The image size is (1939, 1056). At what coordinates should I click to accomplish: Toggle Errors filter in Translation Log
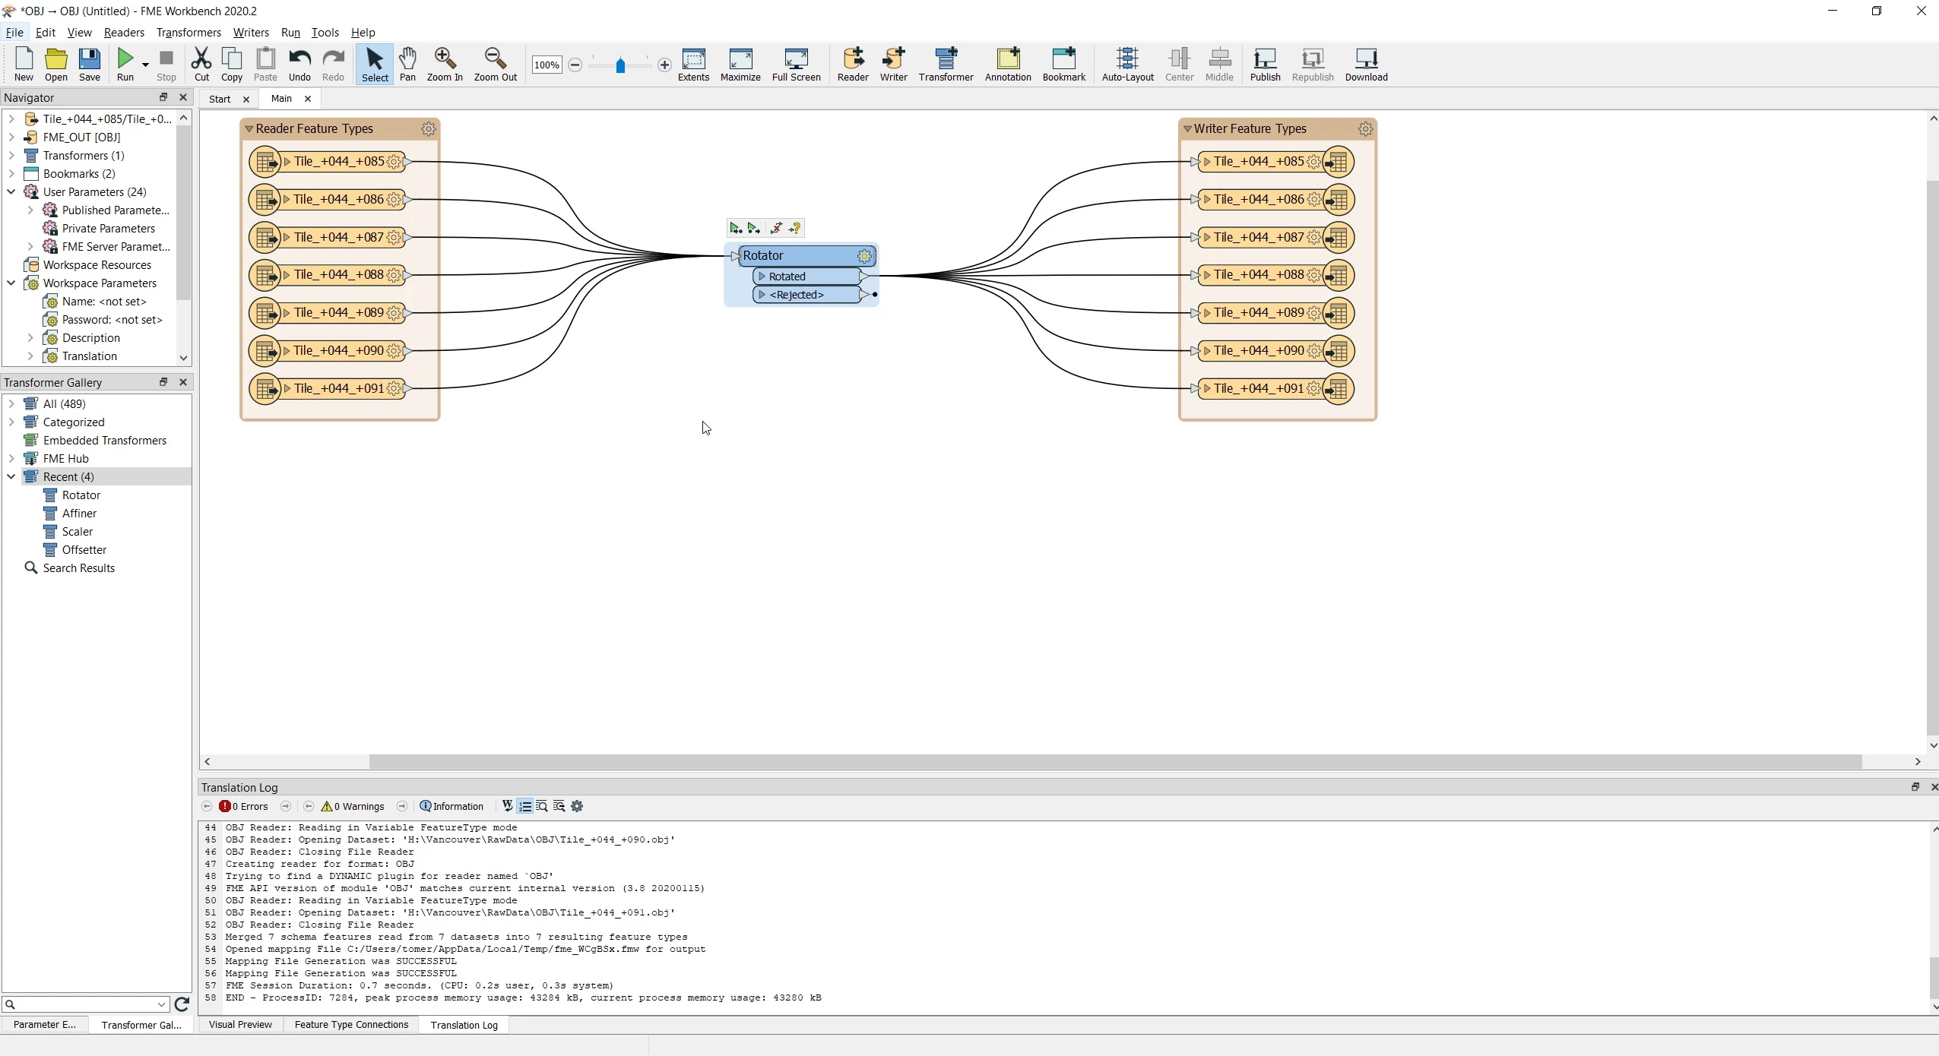244,807
